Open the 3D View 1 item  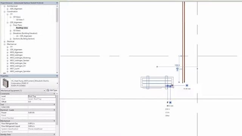[x=20, y=20]
